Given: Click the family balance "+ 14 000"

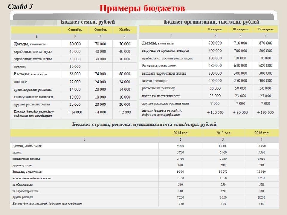Looking at the screenshot, I should 75,112.
